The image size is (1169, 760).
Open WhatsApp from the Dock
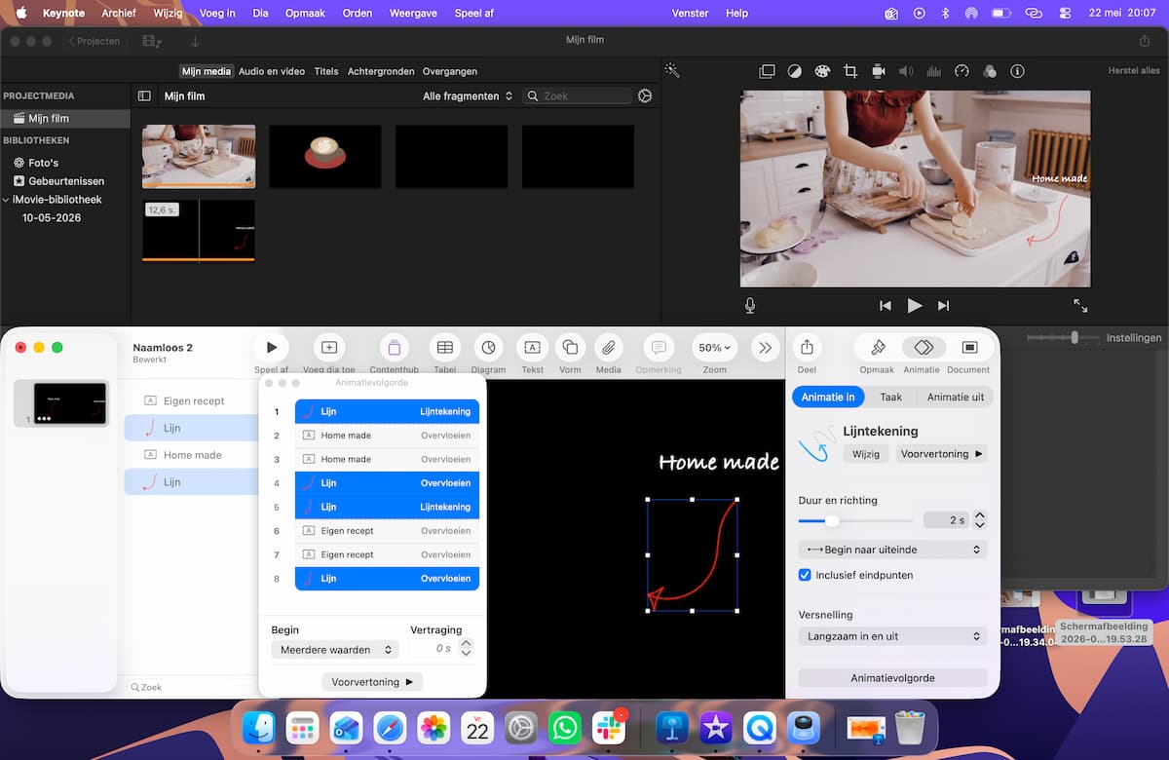[x=565, y=728]
